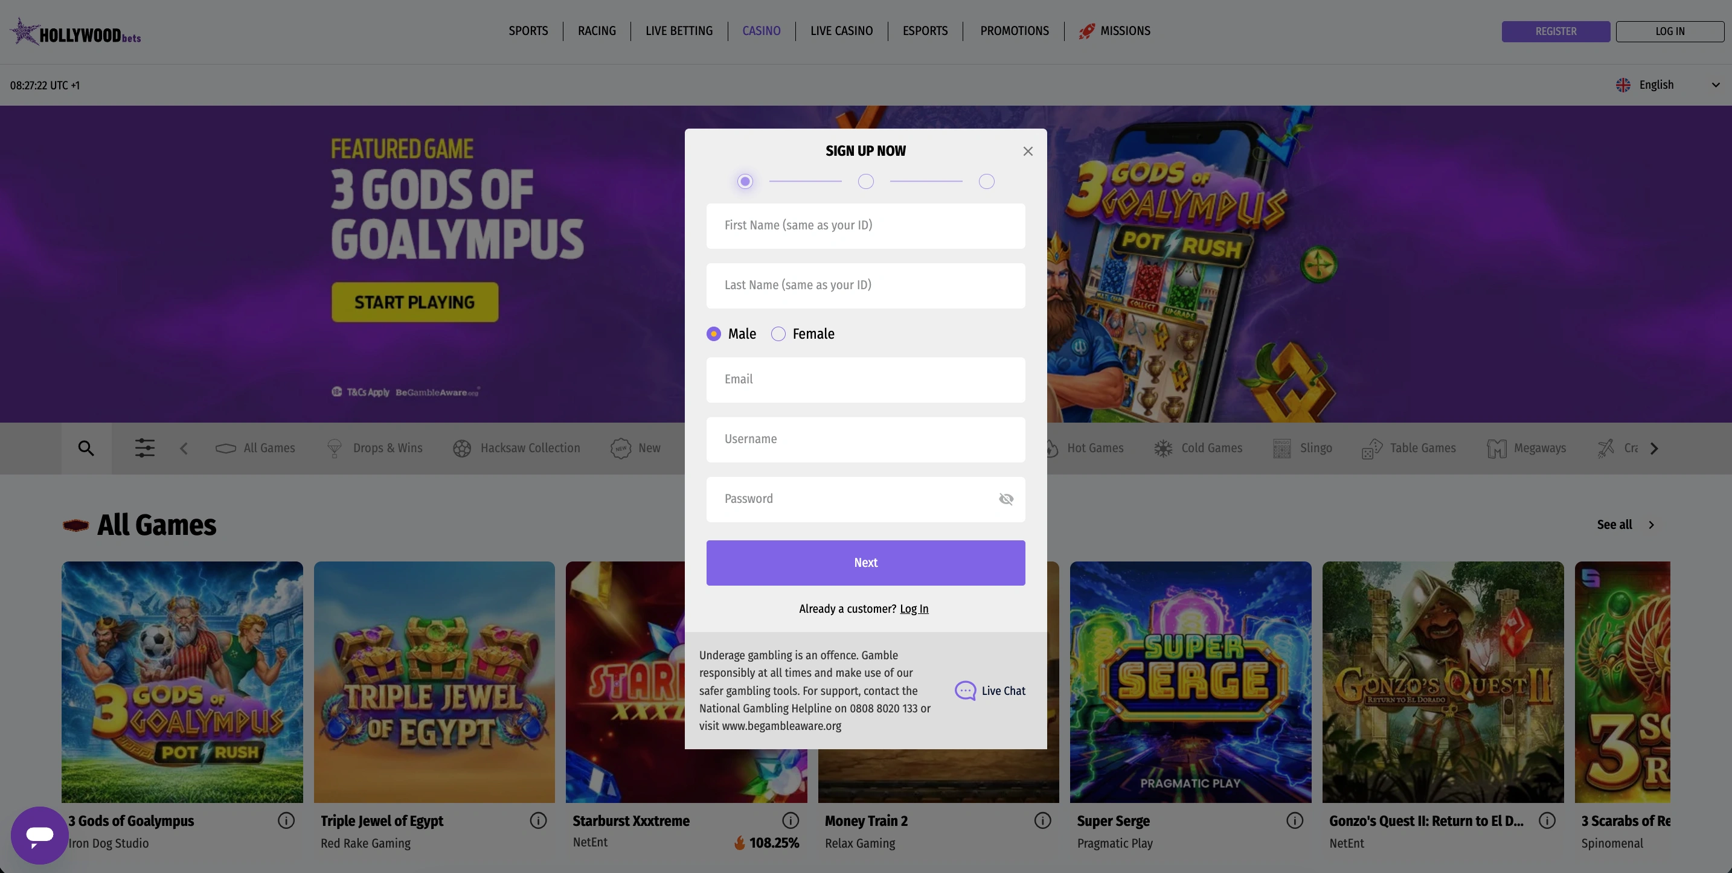
Task: Click the third sign-up step indicator
Action: (x=986, y=182)
